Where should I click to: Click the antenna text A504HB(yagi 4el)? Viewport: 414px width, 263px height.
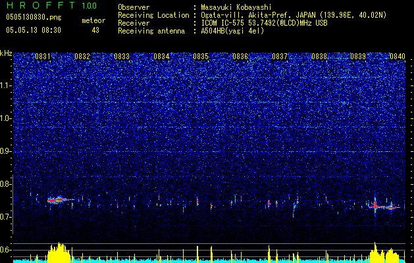pyautogui.click(x=232, y=31)
